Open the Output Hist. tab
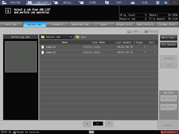Image resolution: width=179 pixels, height=134 pixels. 125,25
